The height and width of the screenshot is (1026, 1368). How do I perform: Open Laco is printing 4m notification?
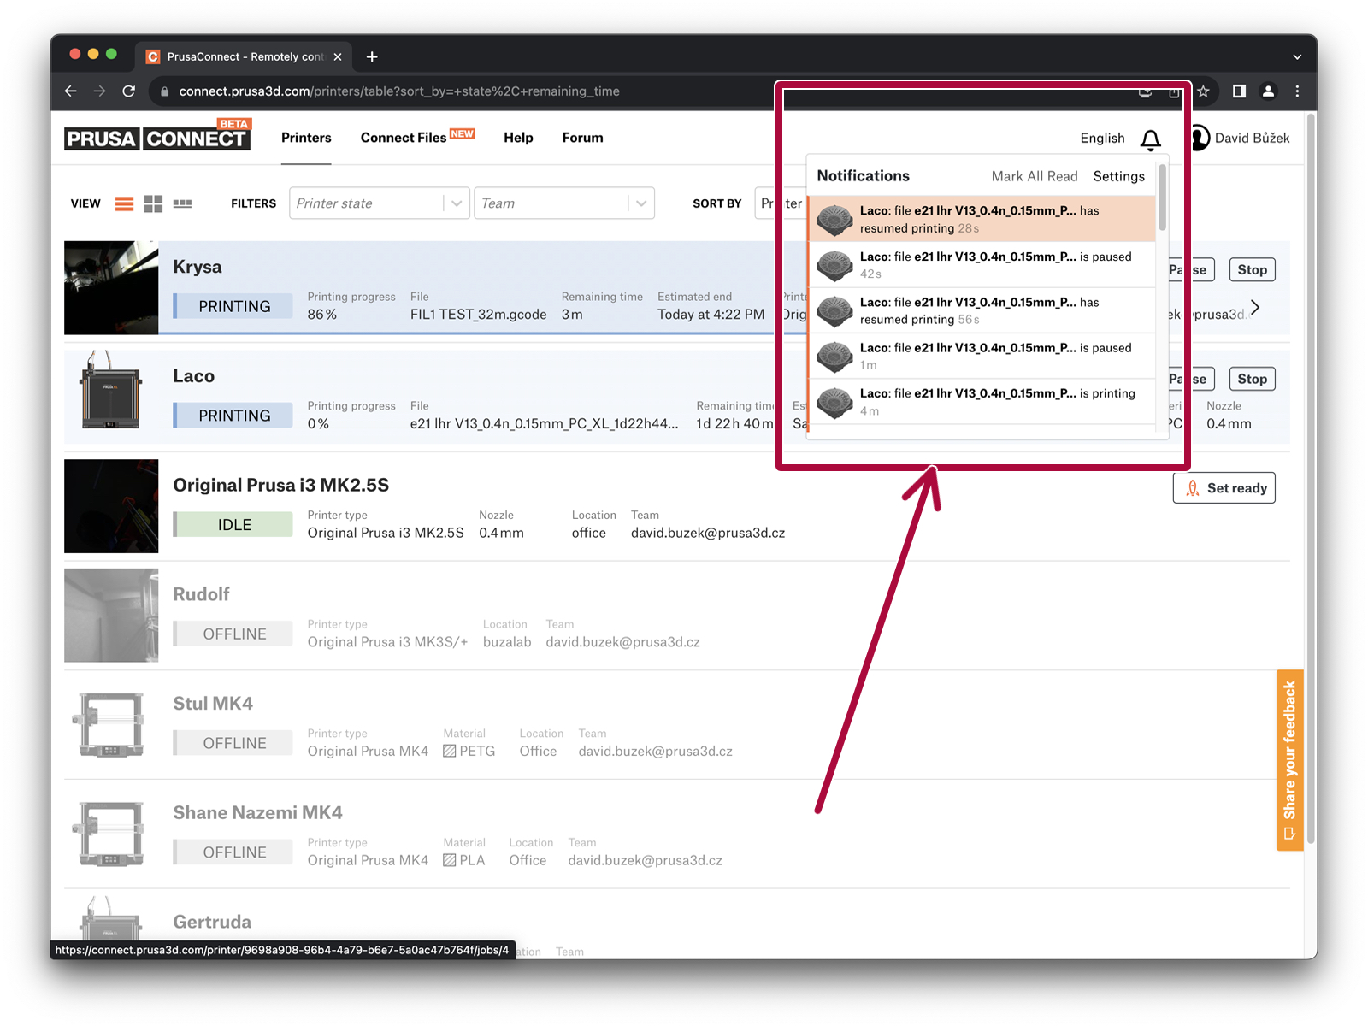(x=982, y=402)
